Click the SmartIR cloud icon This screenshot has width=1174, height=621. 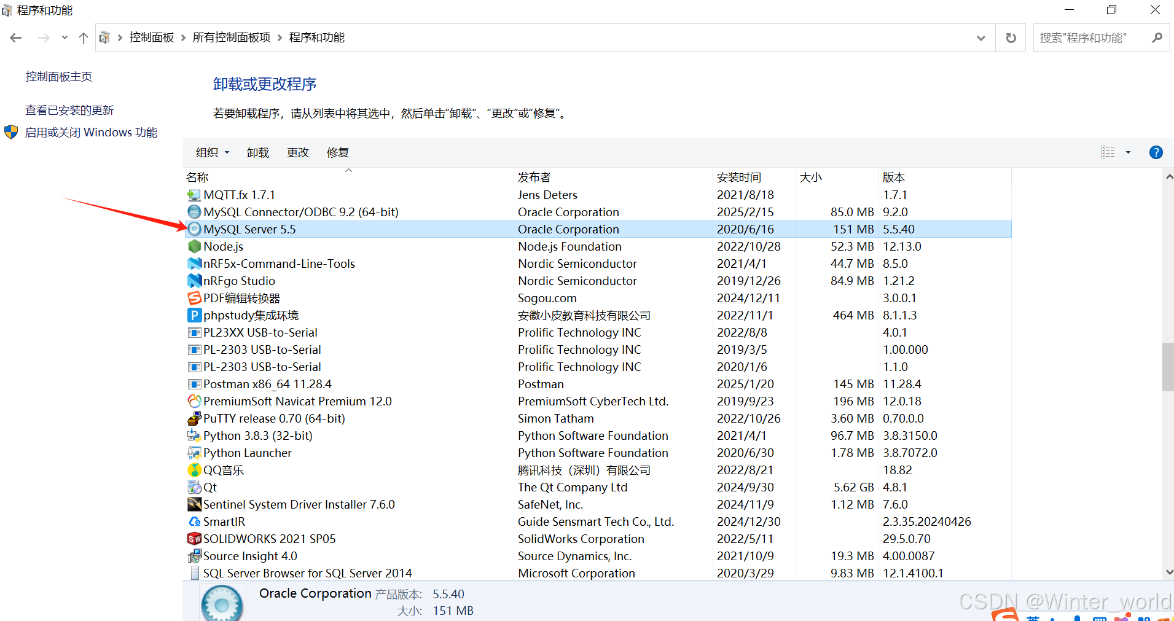[x=194, y=521]
